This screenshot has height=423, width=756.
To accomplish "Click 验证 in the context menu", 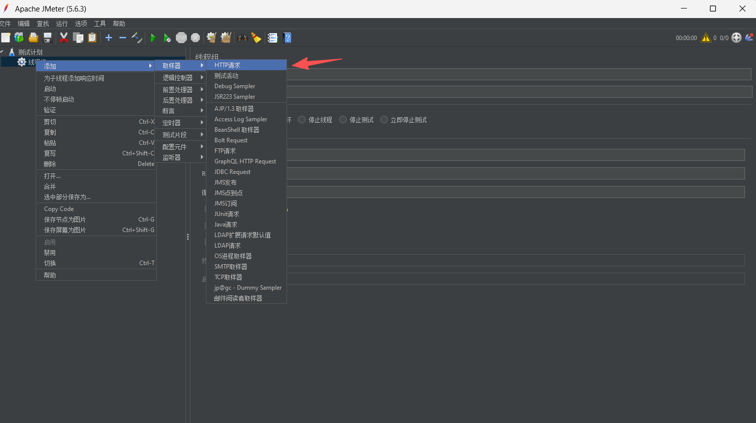I will [96, 110].
